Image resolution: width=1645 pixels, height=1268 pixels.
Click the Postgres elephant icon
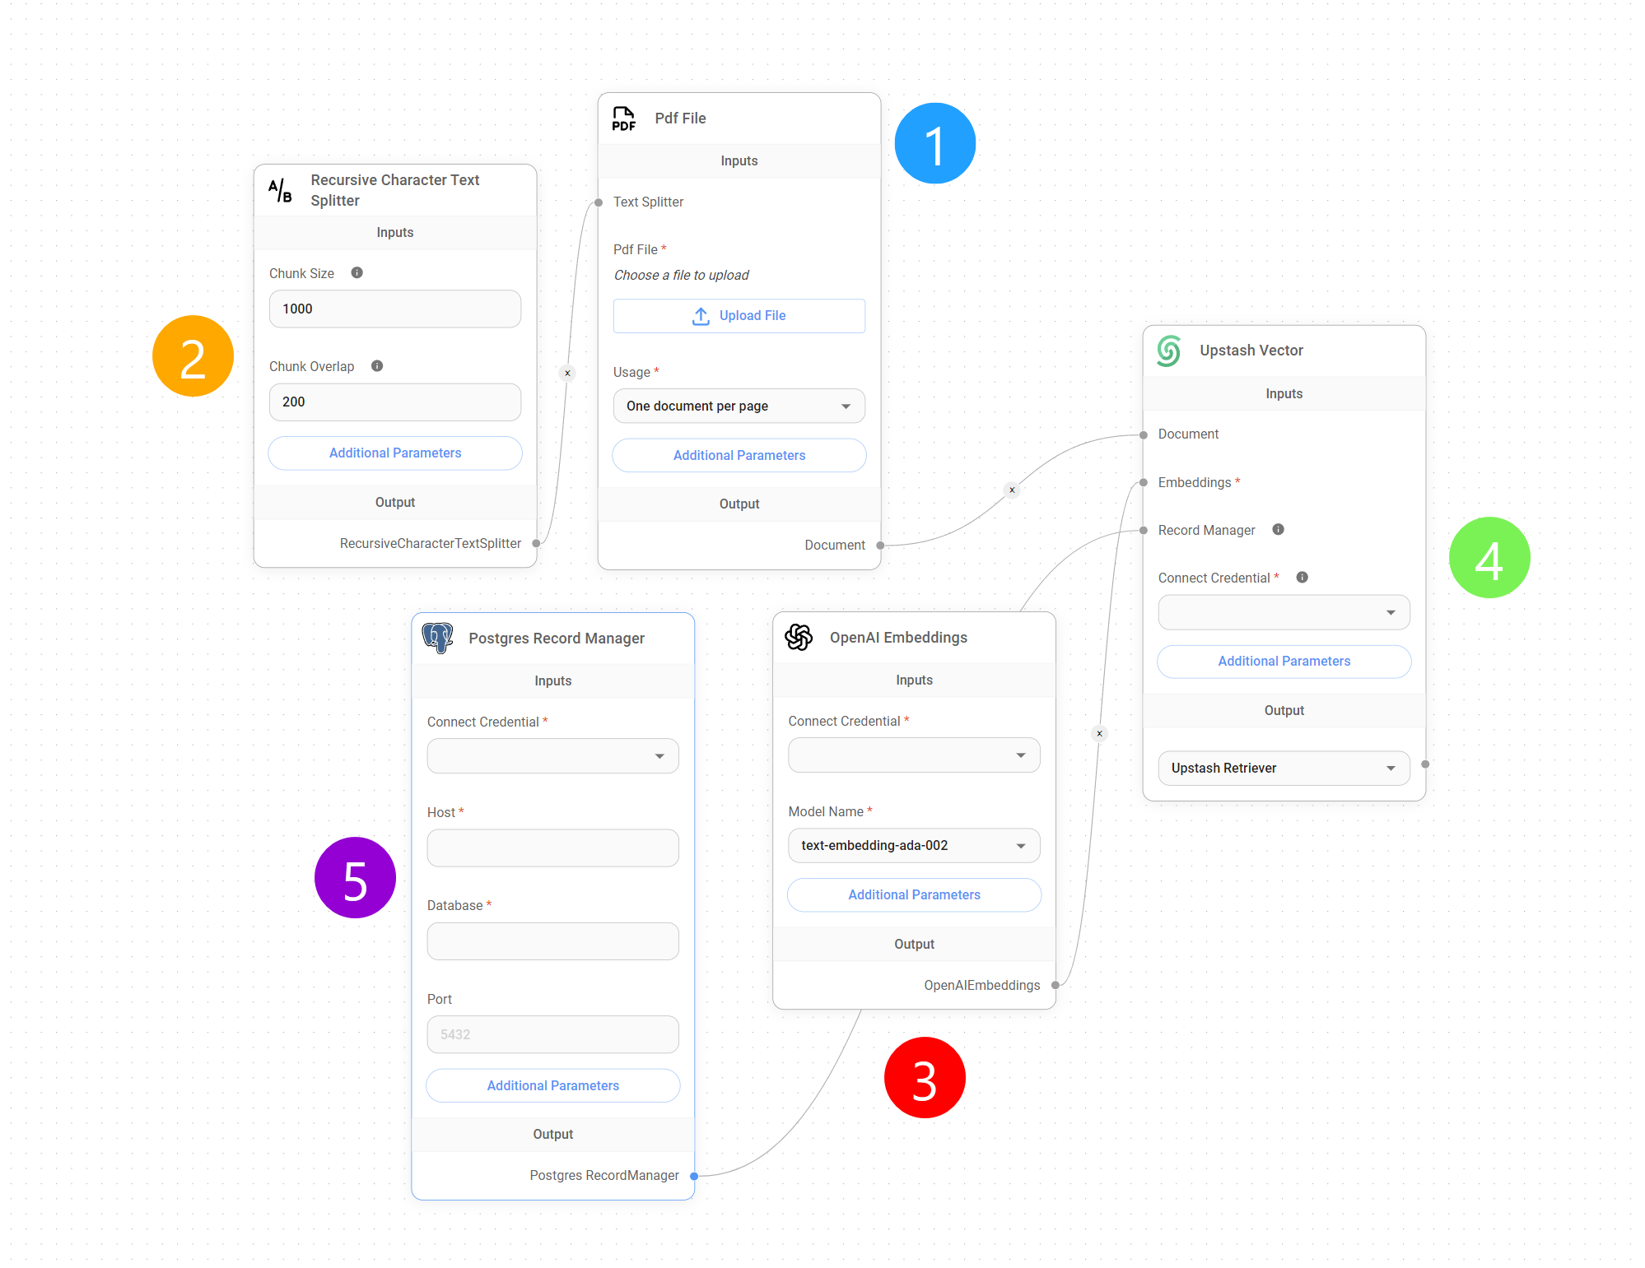[437, 638]
